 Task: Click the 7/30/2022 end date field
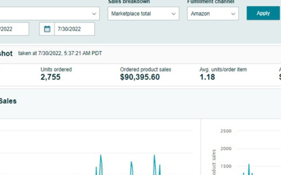[x=74, y=29]
